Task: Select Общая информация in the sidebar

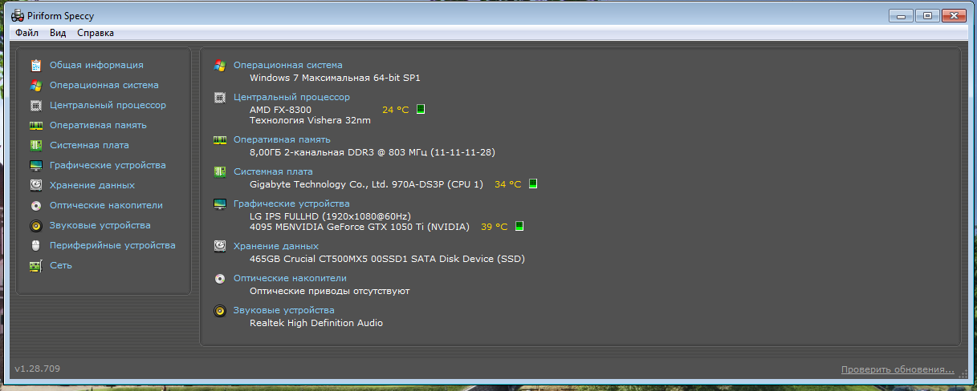Action: [96, 65]
